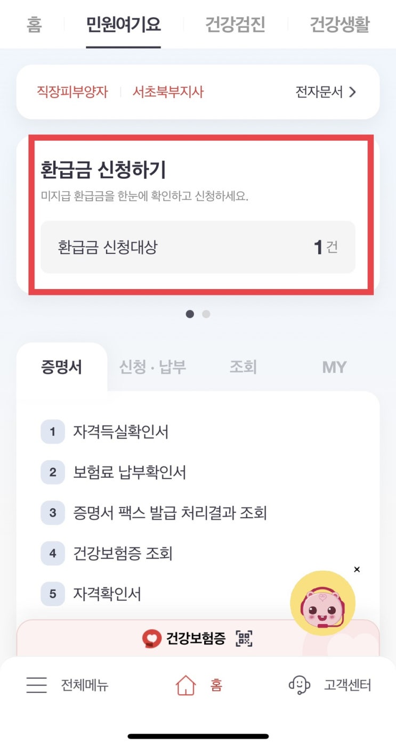396x747 pixels.
Task: Select the first carousel page dot
Action: 190,314
